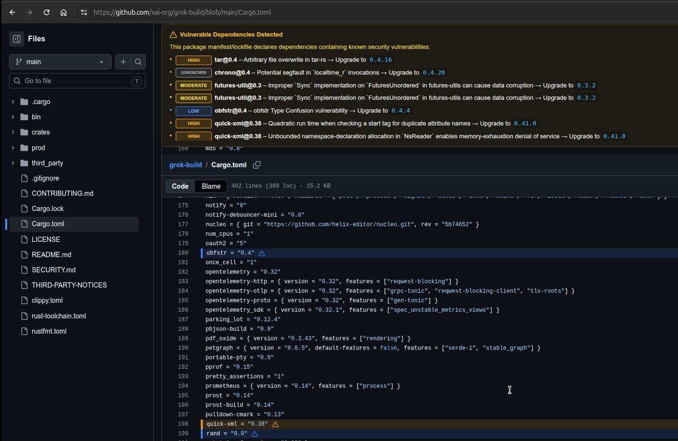Expand the bin folder chevron
The width and height of the screenshot is (678, 441).
click(12, 117)
